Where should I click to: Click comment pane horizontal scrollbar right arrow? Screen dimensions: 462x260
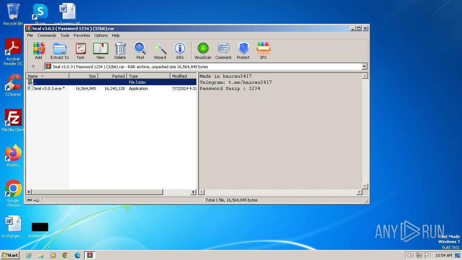[359, 192]
